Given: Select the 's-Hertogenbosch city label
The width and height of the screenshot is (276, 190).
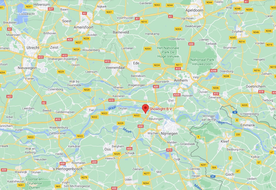Looking at the screenshot, I should 68,169.
